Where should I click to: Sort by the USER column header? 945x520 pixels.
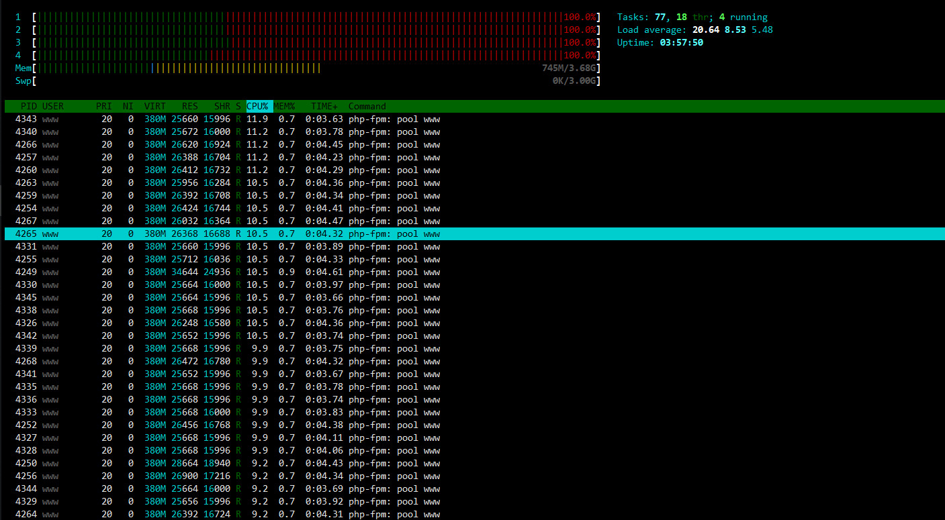click(53, 106)
